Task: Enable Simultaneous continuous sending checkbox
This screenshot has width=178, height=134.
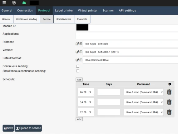Action: 77,71
